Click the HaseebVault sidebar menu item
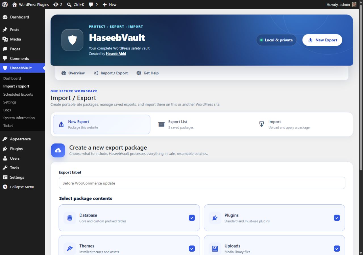This screenshot has height=255, width=363. pos(22,68)
